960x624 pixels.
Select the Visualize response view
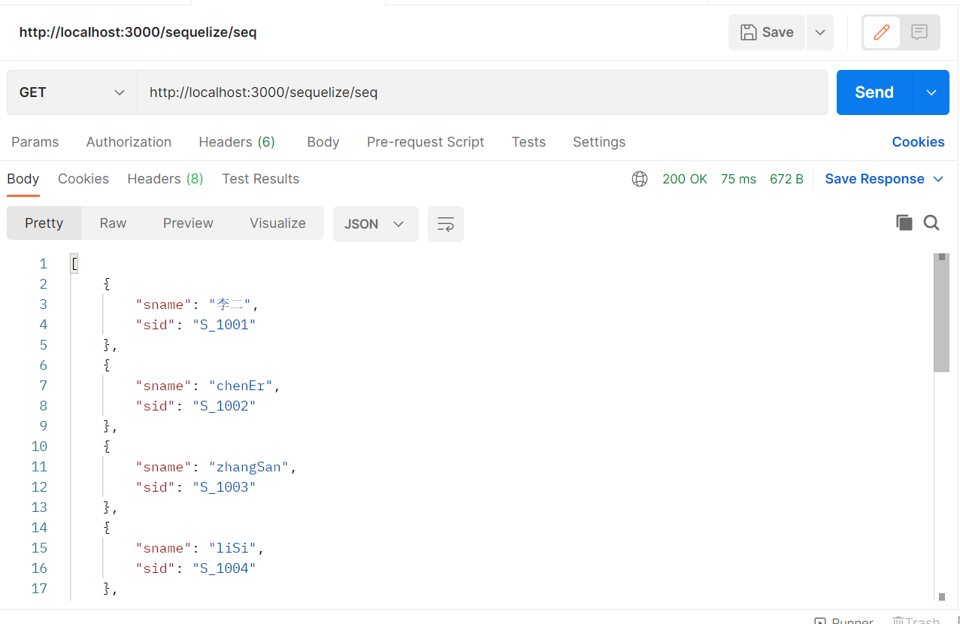coord(277,223)
